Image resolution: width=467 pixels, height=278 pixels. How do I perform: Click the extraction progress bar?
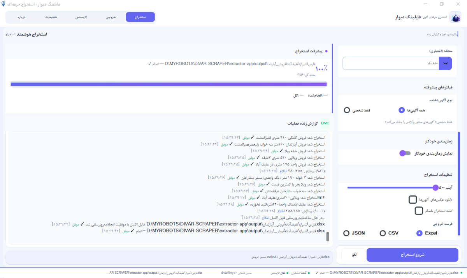[169, 84]
